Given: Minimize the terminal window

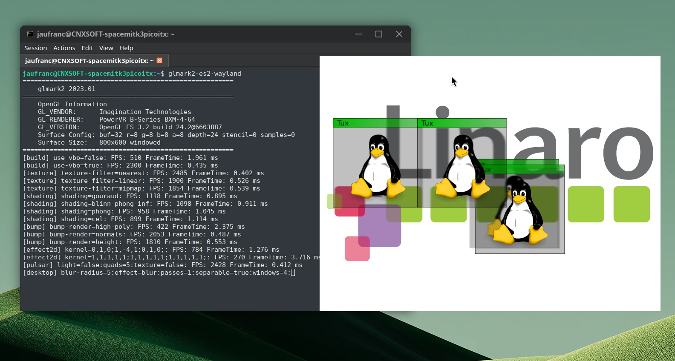Looking at the screenshot, I should point(358,34).
